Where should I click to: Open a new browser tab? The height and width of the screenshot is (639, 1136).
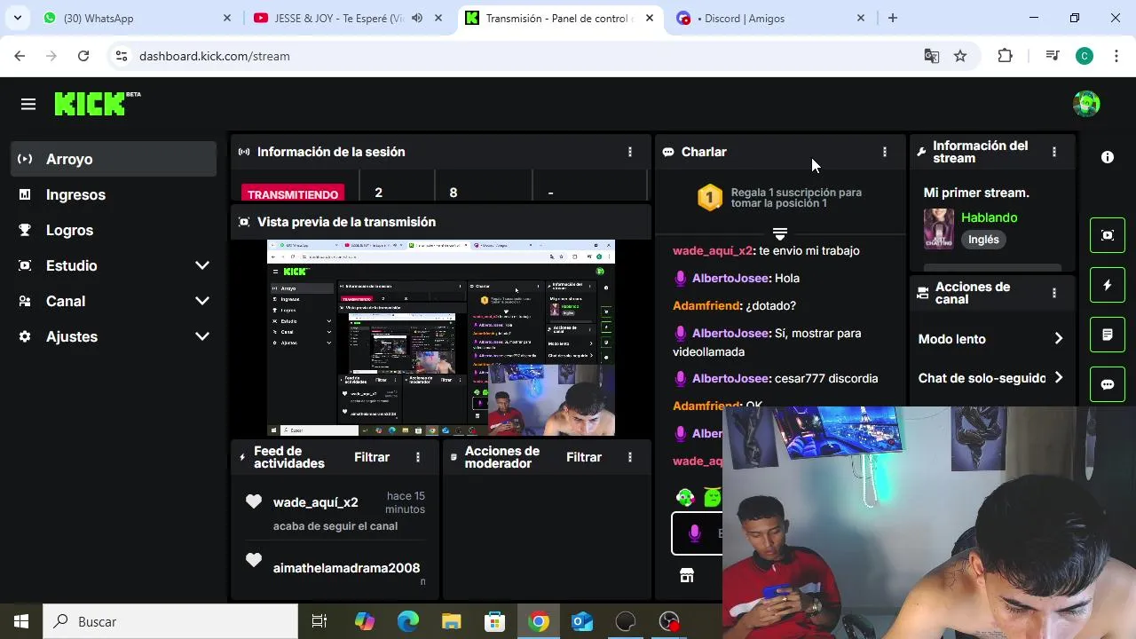point(893,18)
